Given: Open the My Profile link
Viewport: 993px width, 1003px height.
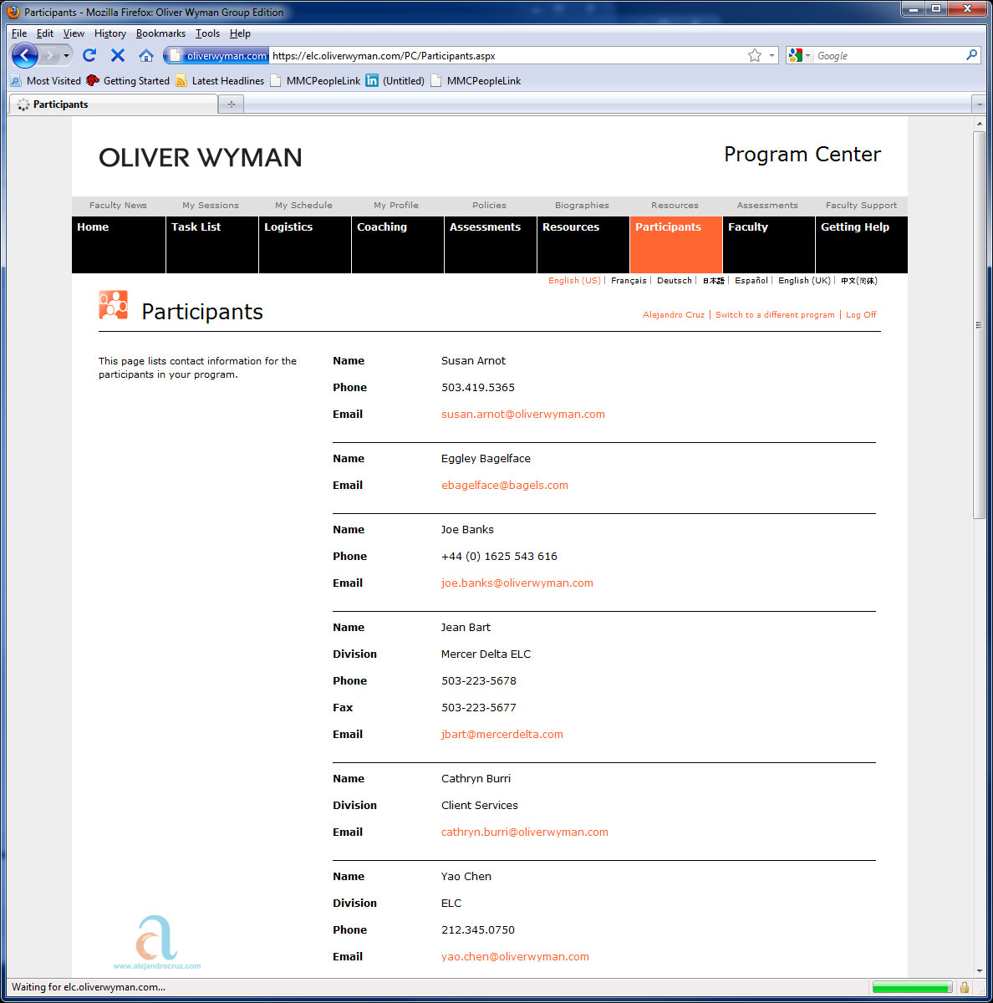Looking at the screenshot, I should tap(396, 206).
